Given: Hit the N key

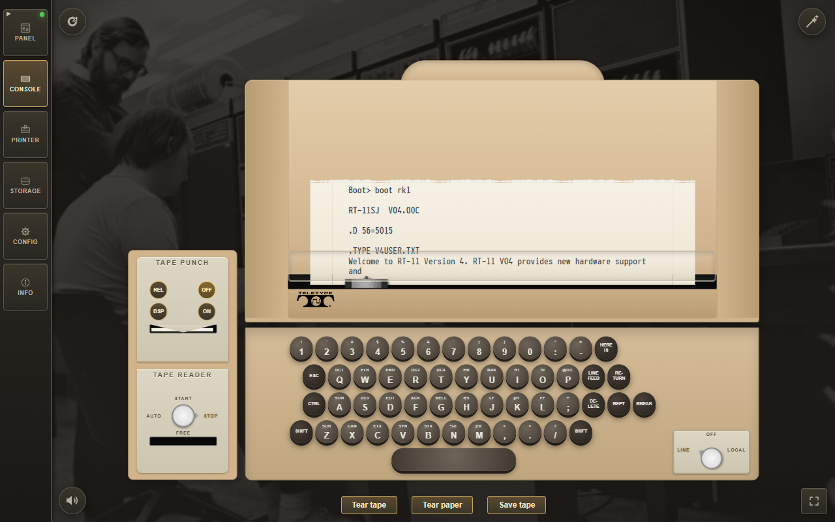Looking at the screenshot, I should (x=453, y=431).
